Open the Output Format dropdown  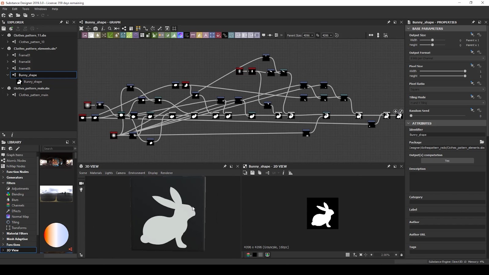447,58
